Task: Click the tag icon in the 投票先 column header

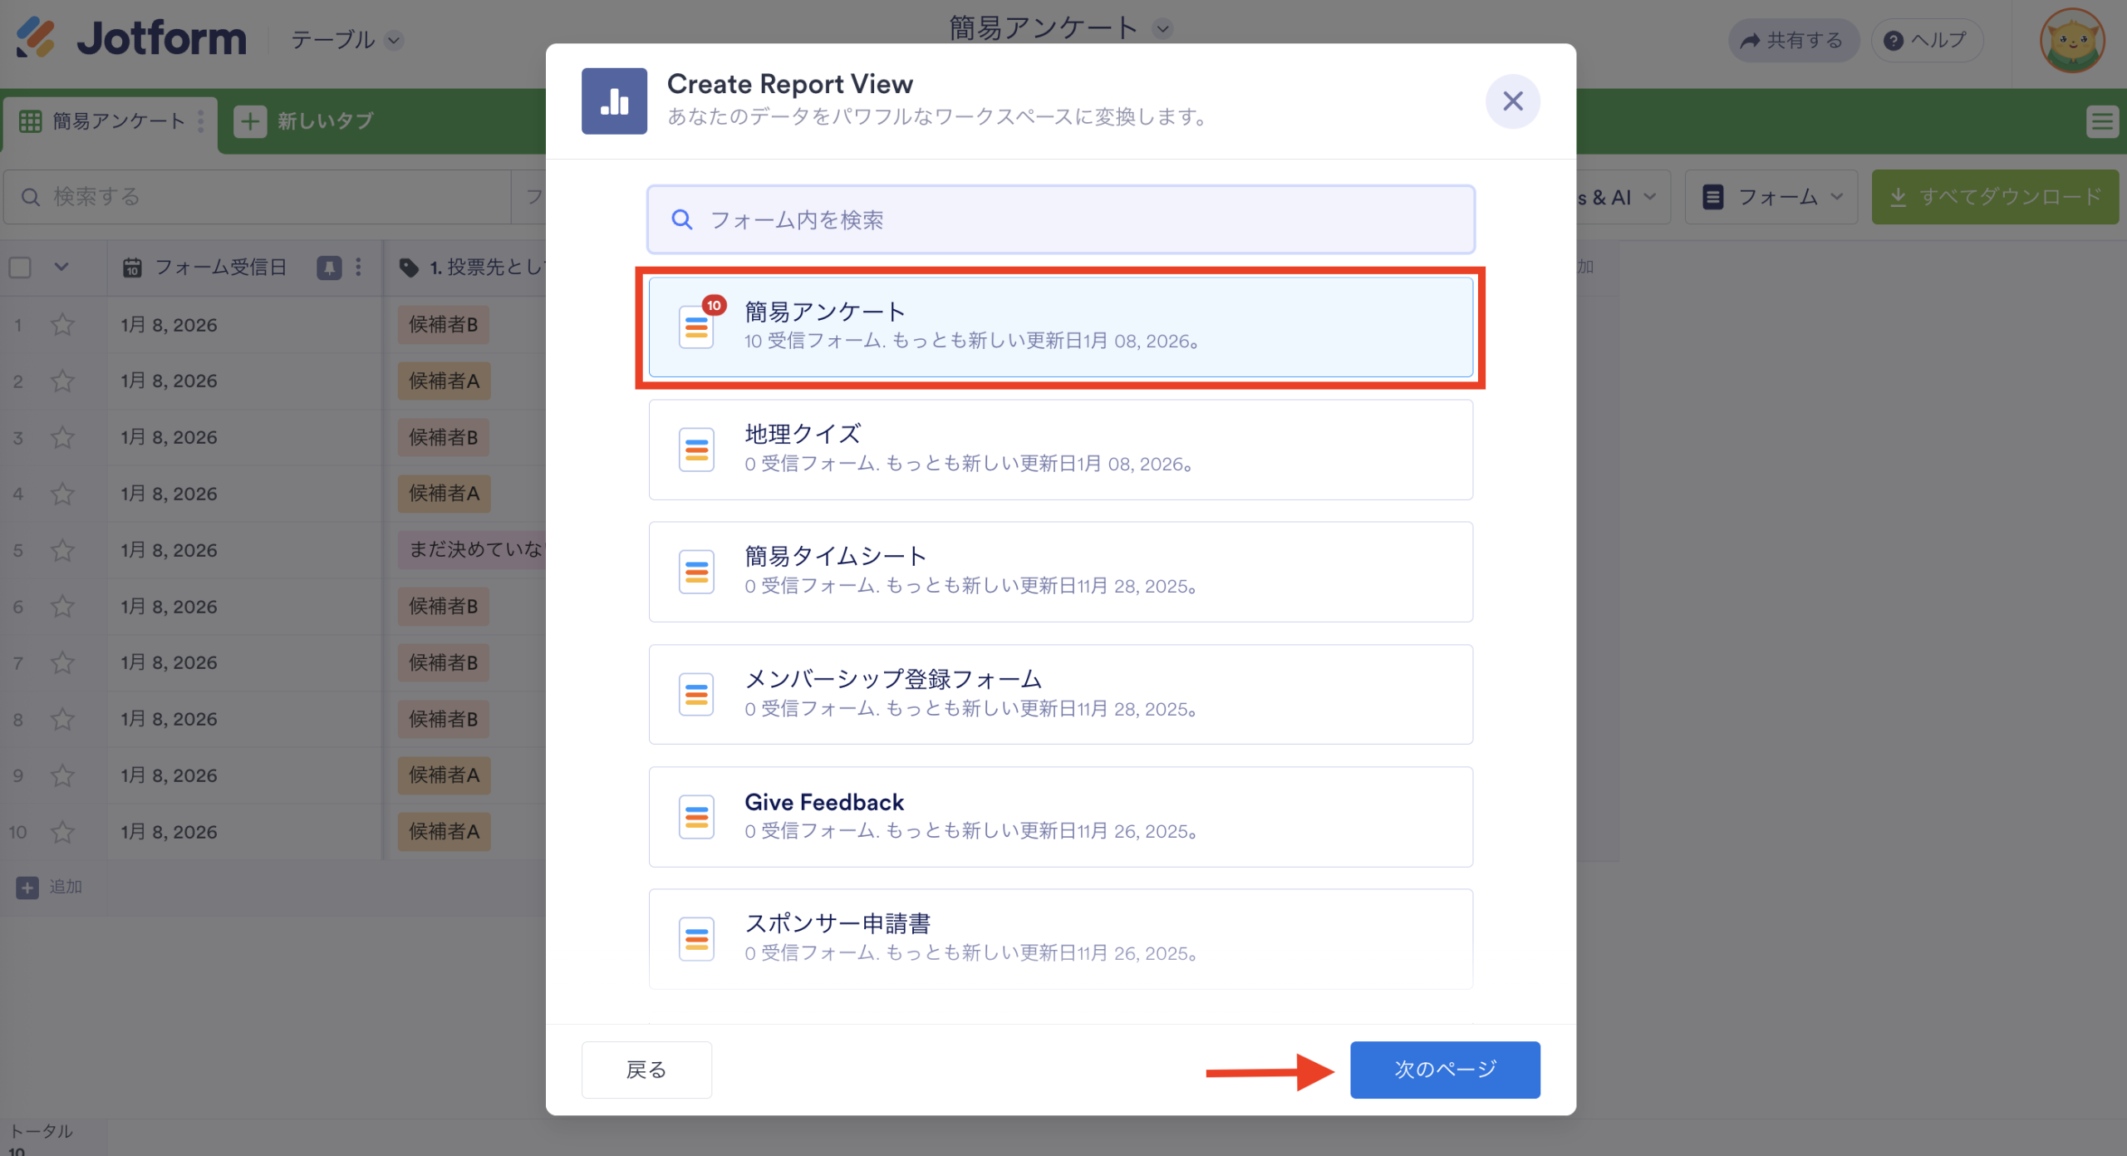Action: pyautogui.click(x=407, y=267)
